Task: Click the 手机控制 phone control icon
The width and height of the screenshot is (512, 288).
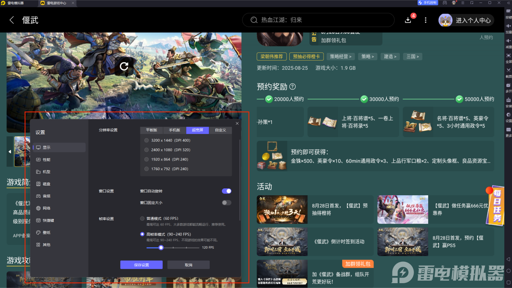Action: coord(430,3)
